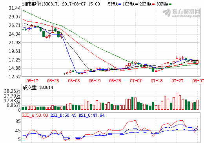204x143 pixels.
Task: Click the 45 RSI axis label
Action: click(18, 131)
